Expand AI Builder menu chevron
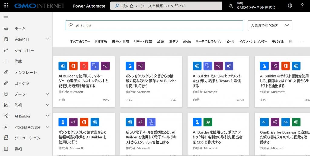This screenshot has height=156, width=310. [x=48, y=116]
